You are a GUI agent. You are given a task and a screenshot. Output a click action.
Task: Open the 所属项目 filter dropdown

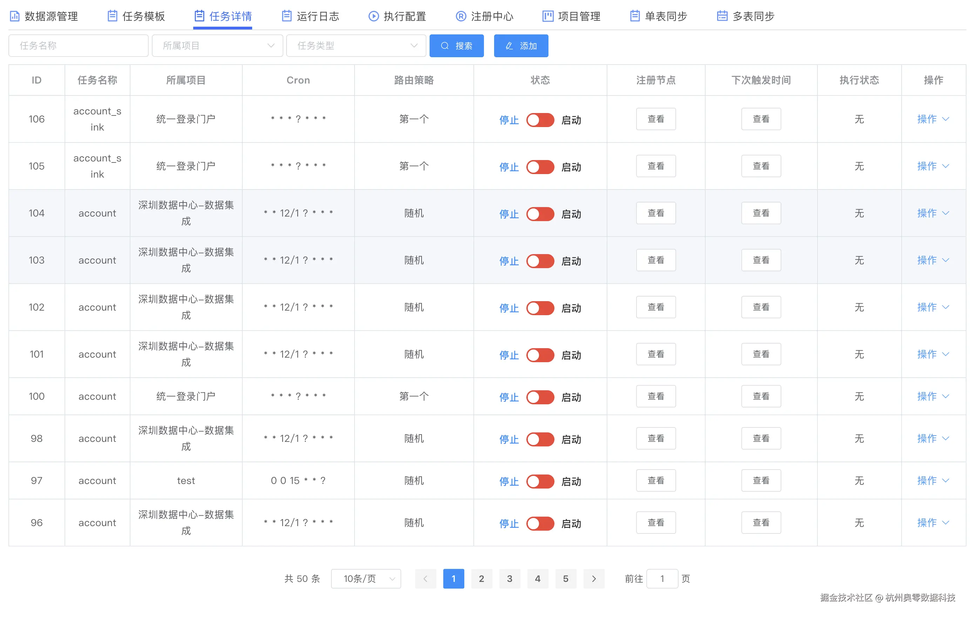217,46
